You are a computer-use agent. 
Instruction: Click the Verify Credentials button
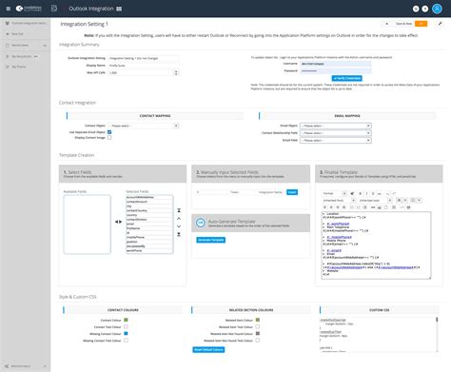(x=347, y=78)
